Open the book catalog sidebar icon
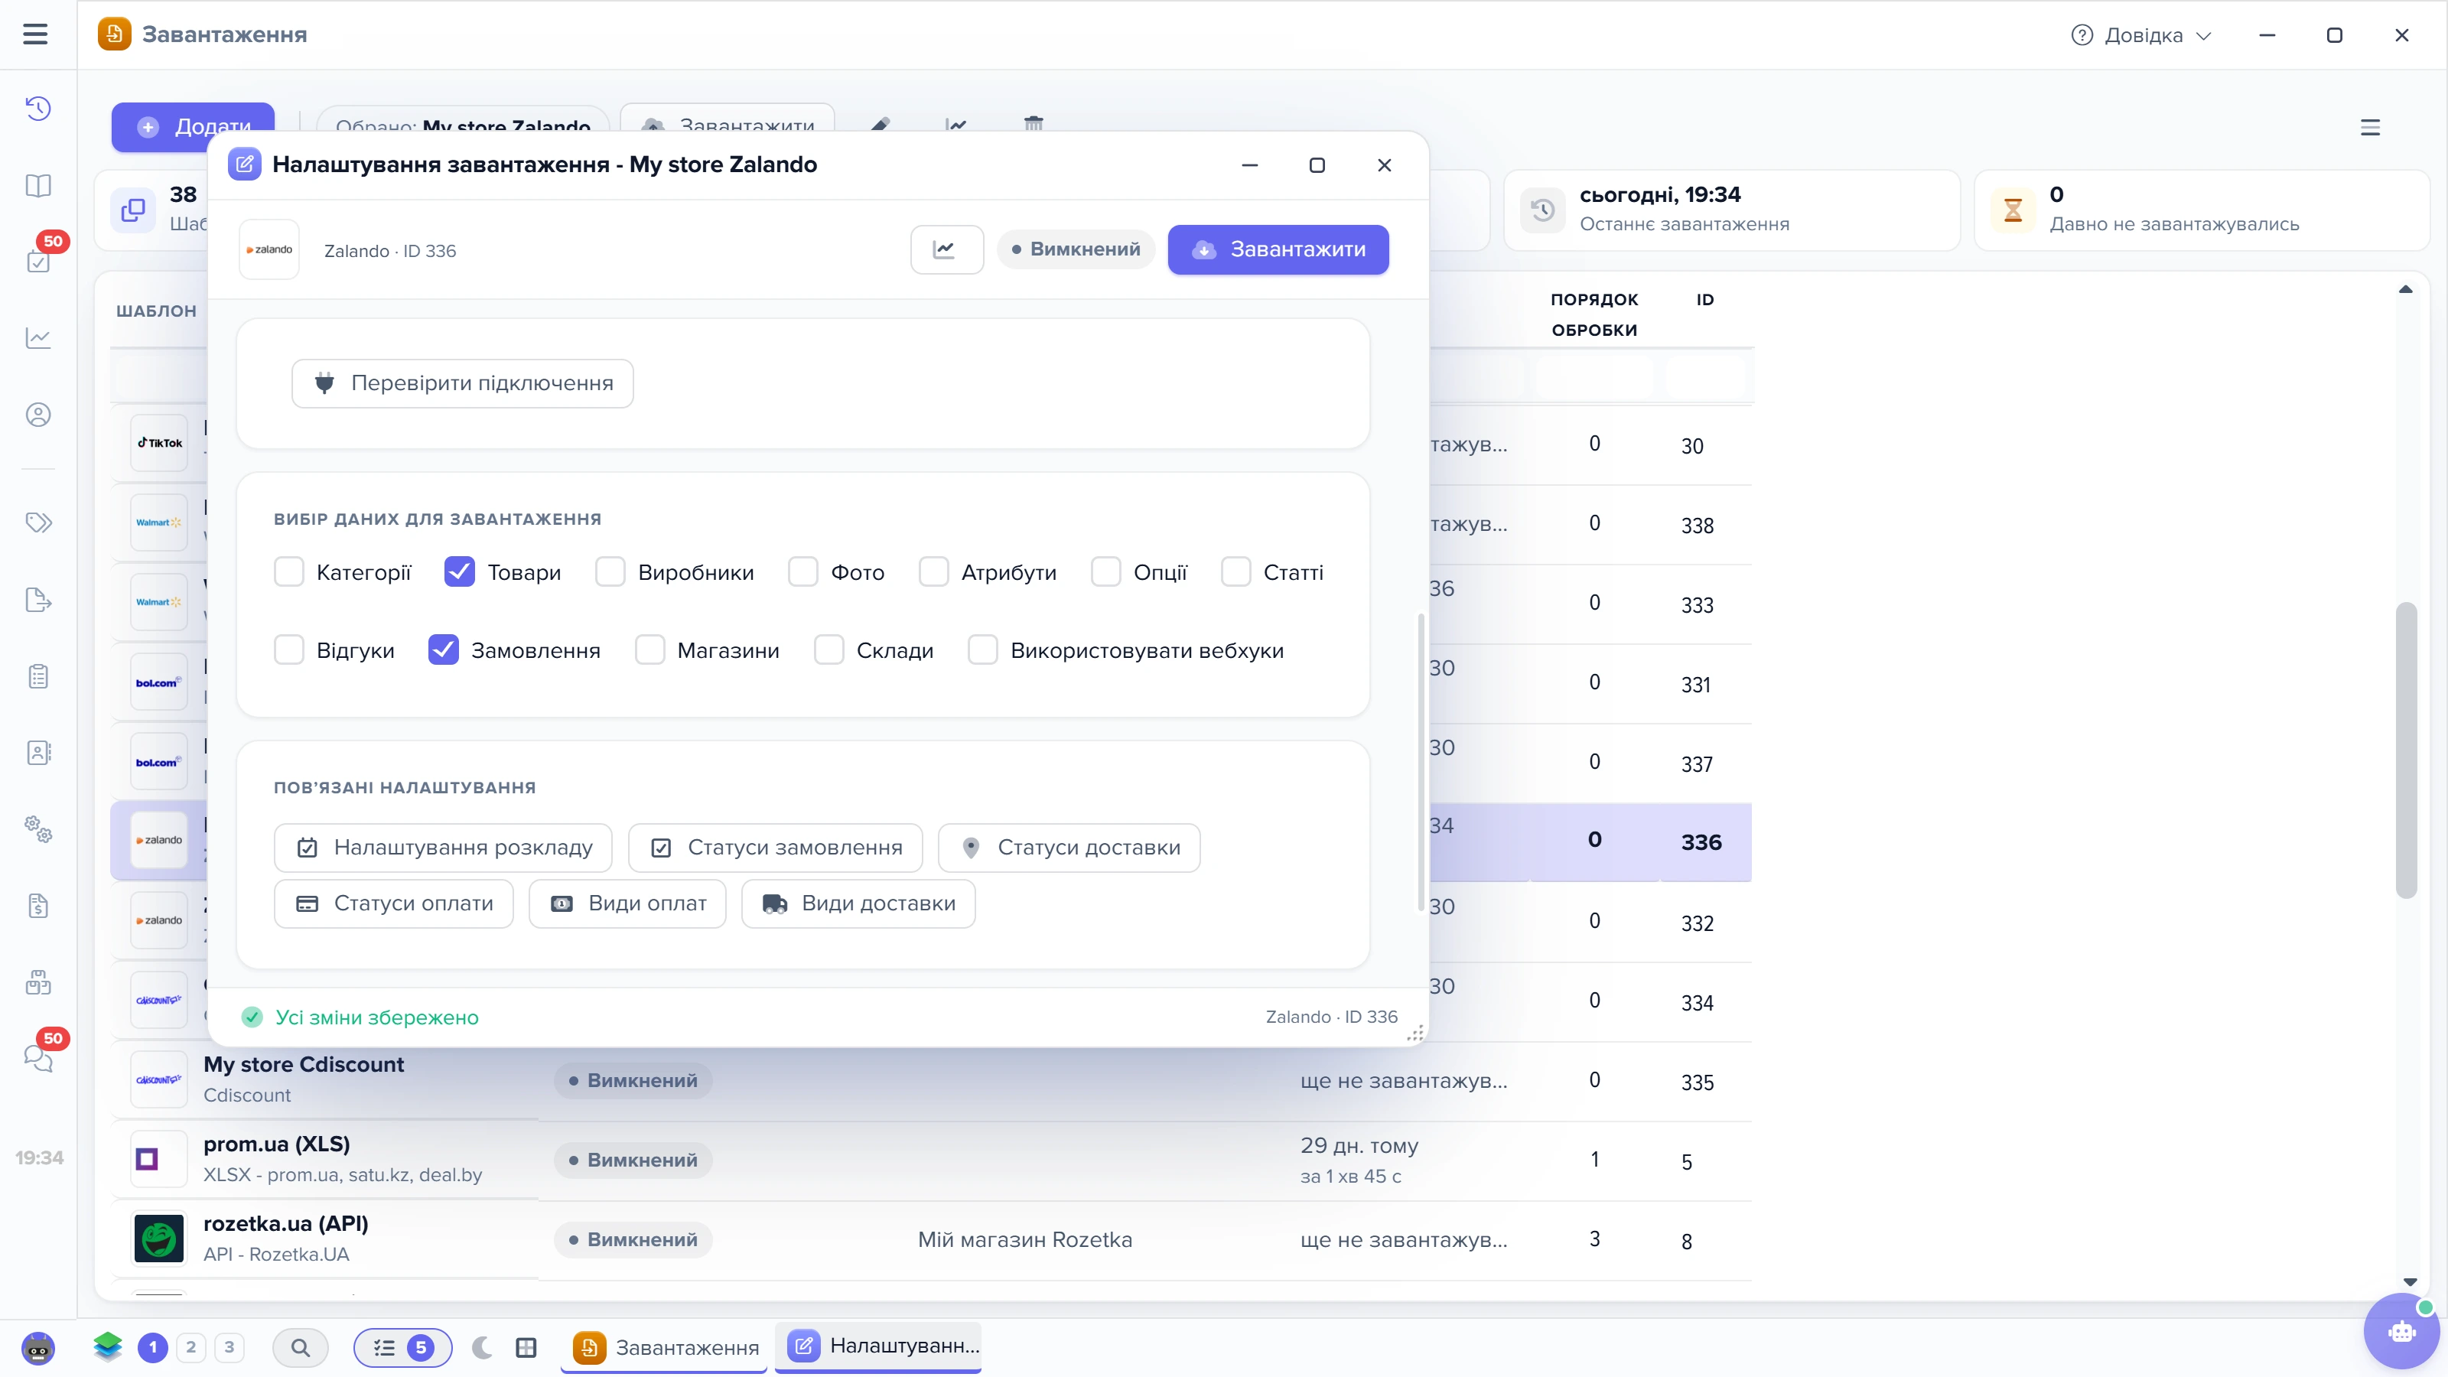2448x1377 pixels. pos(38,185)
